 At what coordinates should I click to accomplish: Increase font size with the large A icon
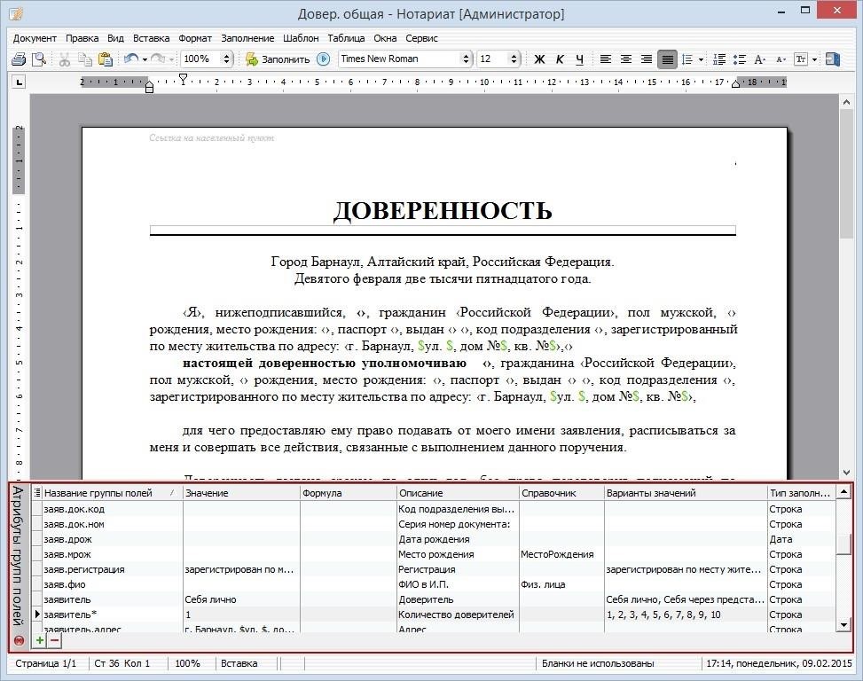pyautogui.click(x=759, y=59)
